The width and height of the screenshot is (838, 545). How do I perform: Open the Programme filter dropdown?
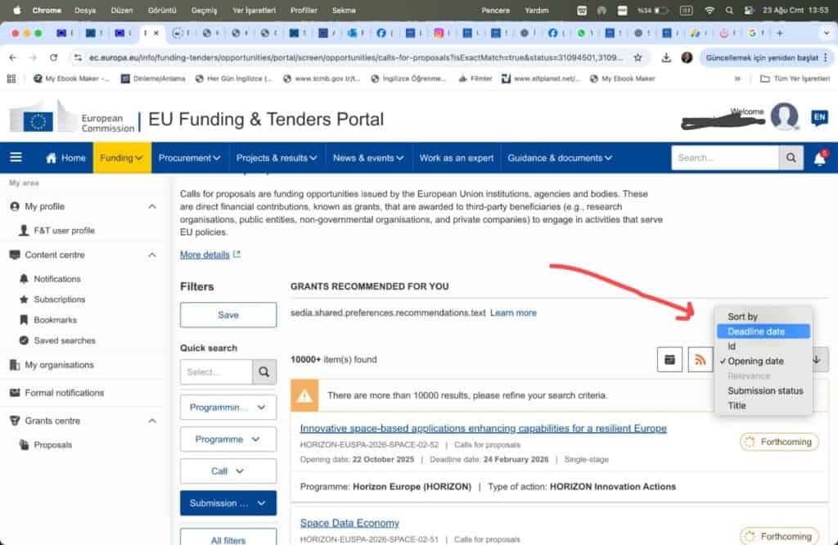click(x=228, y=439)
